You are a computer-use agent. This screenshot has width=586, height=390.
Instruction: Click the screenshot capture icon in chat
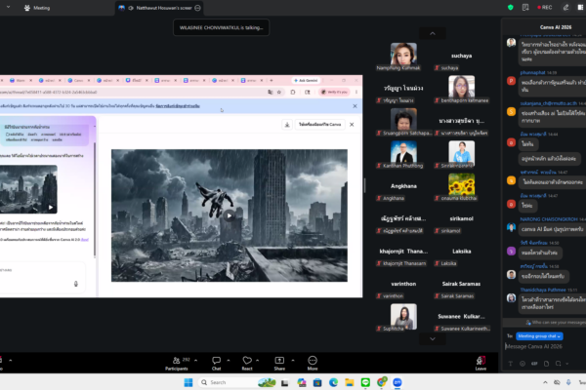pos(558,364)
